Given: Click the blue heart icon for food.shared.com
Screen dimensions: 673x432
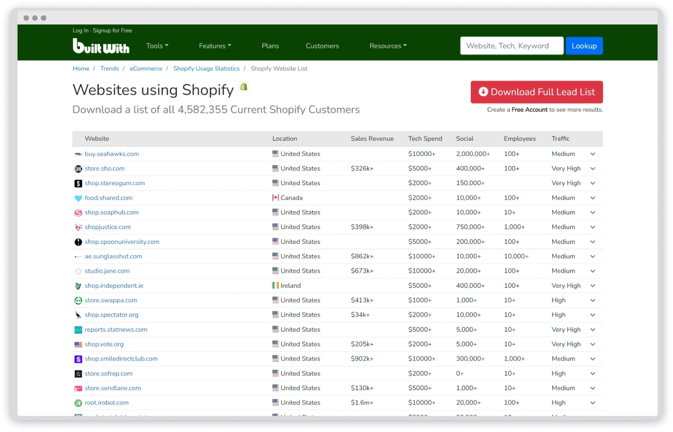Looking at the screenshot, I should click(x=78, y=197).
